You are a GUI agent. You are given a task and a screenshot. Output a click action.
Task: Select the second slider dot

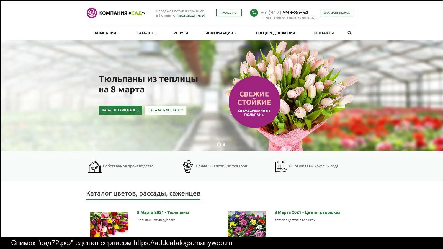[224, 144]
